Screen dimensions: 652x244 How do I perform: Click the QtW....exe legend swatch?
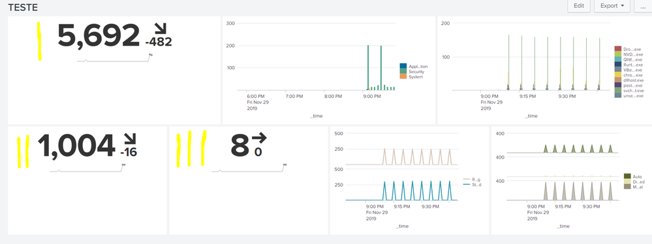pyautogui.click(x=618, y=59)
